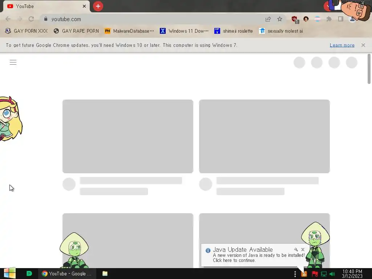The width and height of the screenshot is (372, 279).
Task: Open the clock showing 10:40 PM
Action: click(x=352, y=274)
